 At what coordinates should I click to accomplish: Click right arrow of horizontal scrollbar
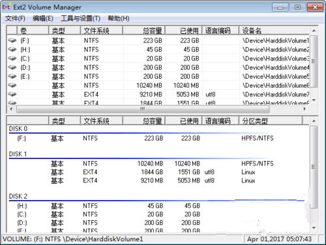click(x=304, y=109)
